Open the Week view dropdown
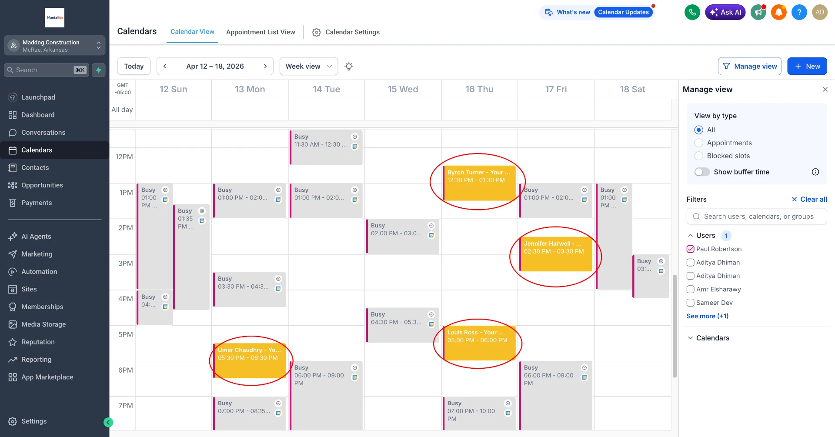Image resolution: width=835 pixels, height=437 pixels. [x=309, y=66]
